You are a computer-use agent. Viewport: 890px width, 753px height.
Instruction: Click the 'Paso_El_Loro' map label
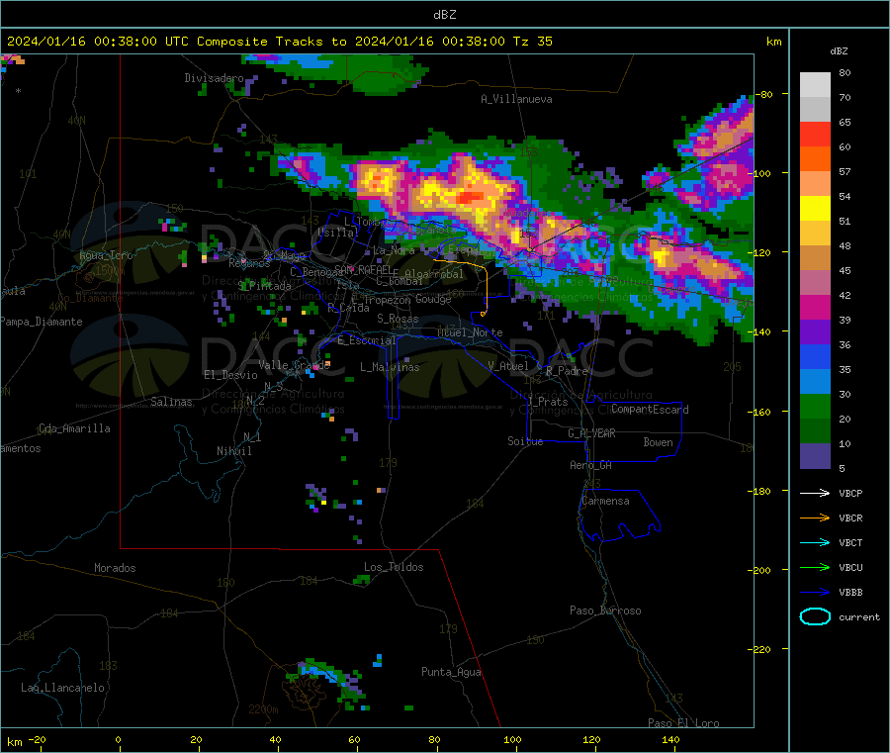pyautogui.click(x=683, y=723)
